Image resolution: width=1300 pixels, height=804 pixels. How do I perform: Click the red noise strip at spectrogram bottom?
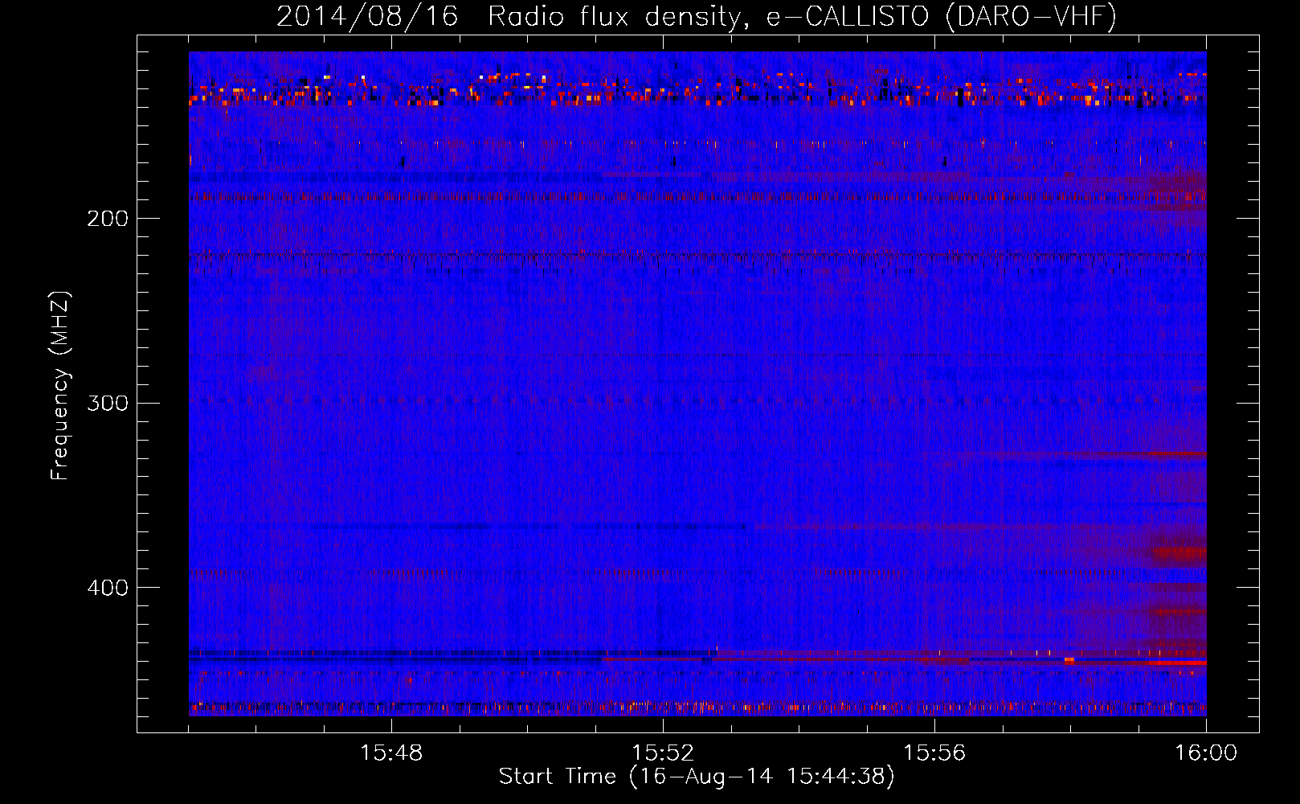click(x=697, y=708)
